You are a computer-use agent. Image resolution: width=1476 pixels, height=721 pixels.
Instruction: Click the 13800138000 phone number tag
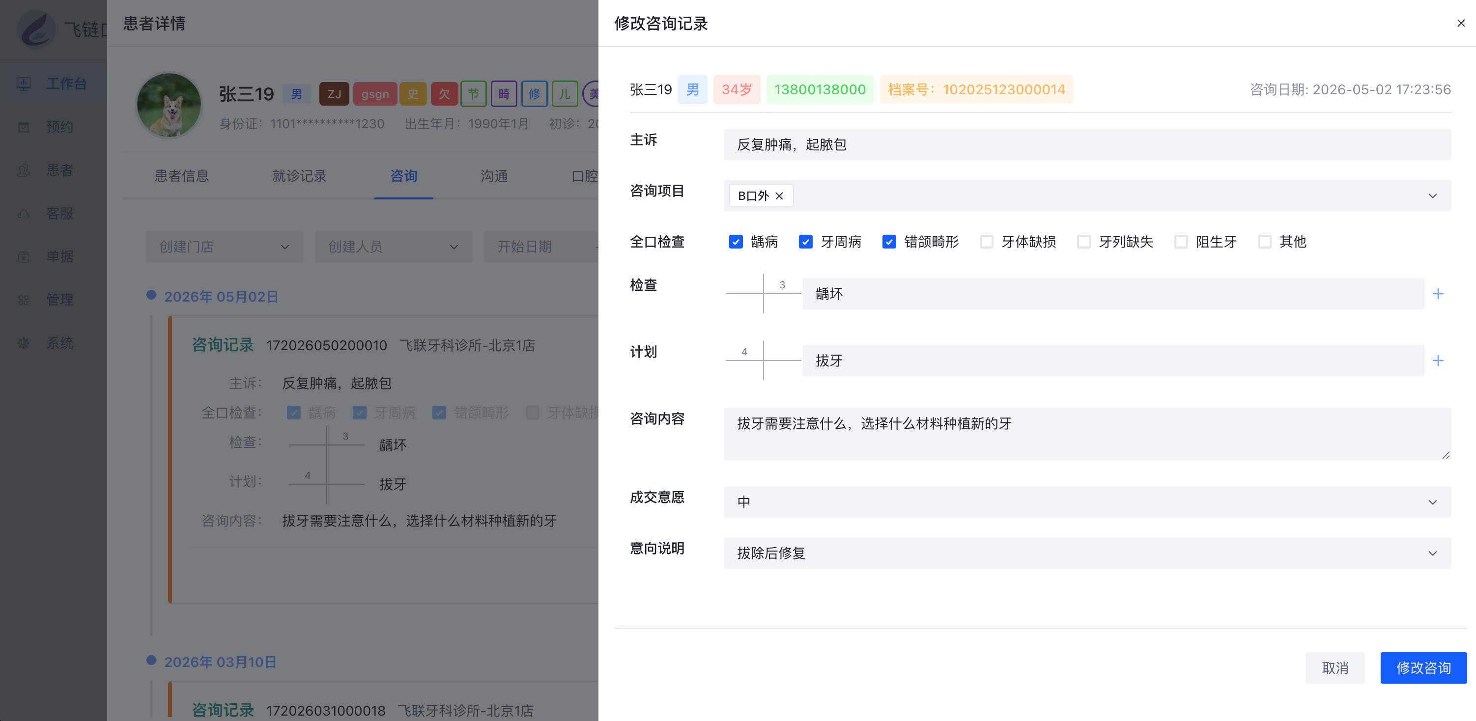[820, 89]
